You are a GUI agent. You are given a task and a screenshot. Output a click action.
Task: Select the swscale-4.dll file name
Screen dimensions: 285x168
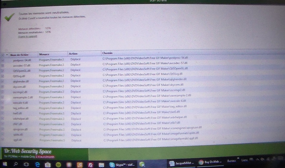(20, 103)
